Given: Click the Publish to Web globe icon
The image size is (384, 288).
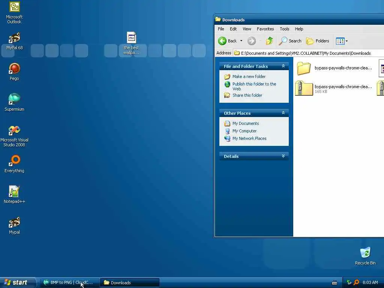Looking at the screenshot, I should [227, 84].
